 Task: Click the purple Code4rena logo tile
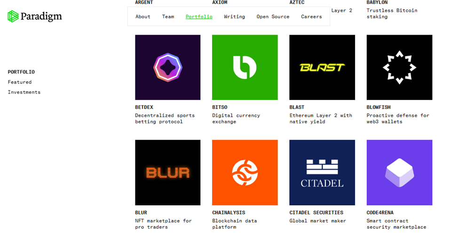399,173
